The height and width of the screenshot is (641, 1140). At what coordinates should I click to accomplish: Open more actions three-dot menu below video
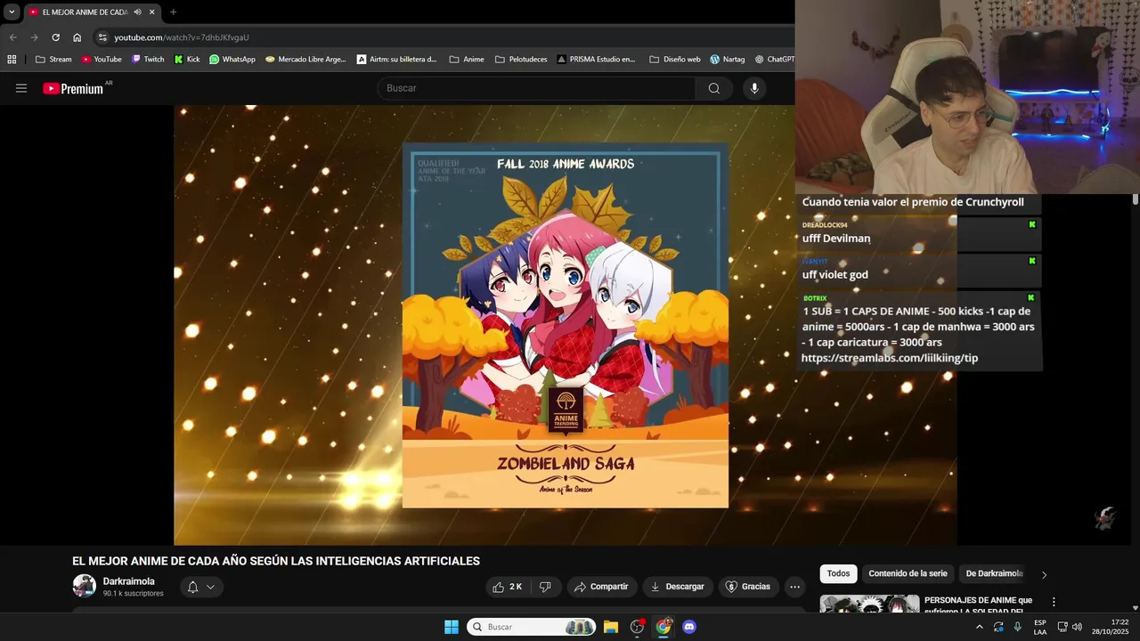tap(794, 587)
